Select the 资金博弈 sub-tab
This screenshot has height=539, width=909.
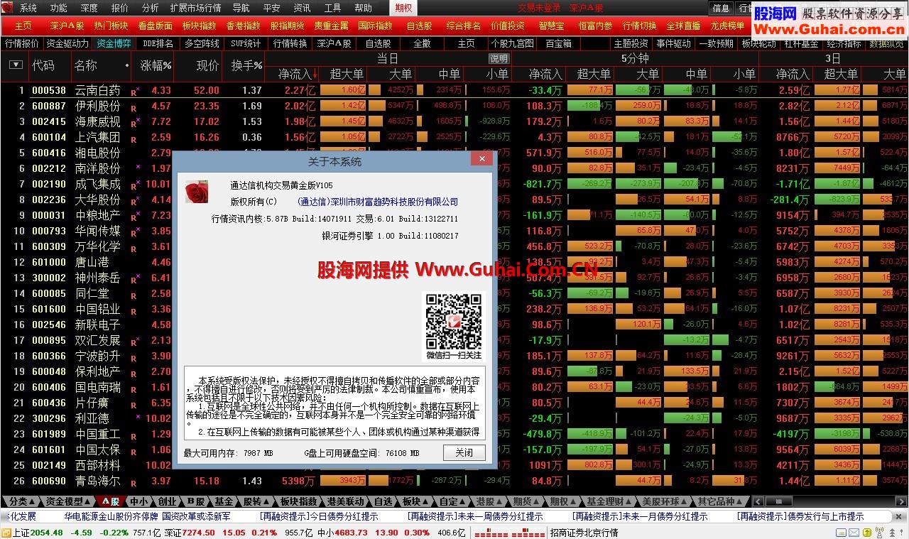(x=114, y=43)
